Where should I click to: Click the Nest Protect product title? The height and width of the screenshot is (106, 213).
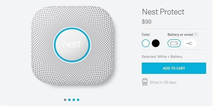(163, 12)
